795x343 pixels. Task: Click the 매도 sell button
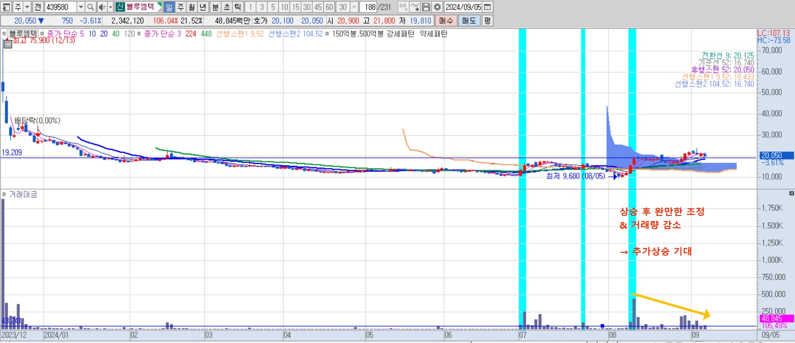click(x=469, y=21)
